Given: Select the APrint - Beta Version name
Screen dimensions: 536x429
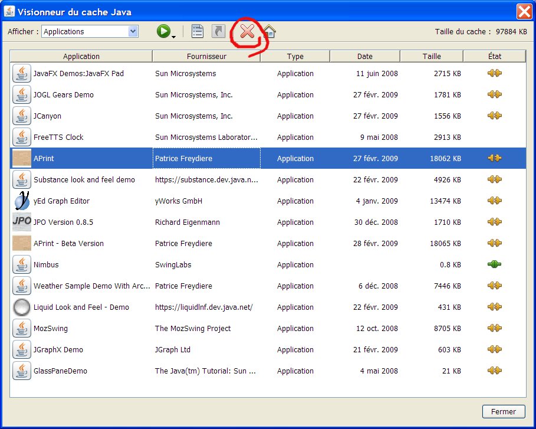Looking at the screenshot, I should tap(68, 243).
